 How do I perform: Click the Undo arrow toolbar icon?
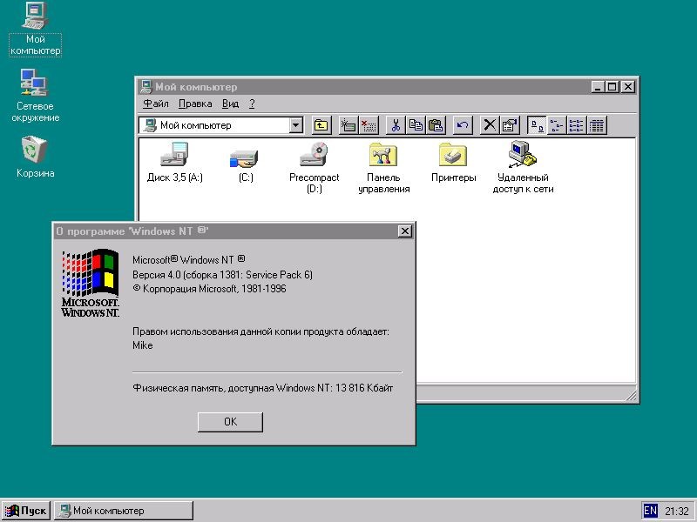pos(463,125)
